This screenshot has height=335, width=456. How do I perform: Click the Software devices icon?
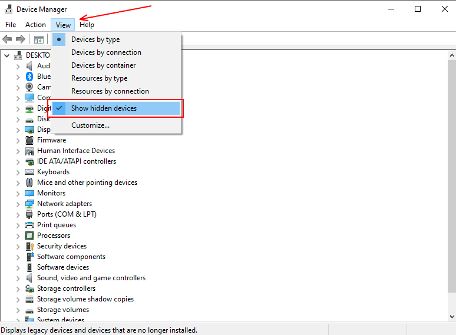click(x=29, y=267)
